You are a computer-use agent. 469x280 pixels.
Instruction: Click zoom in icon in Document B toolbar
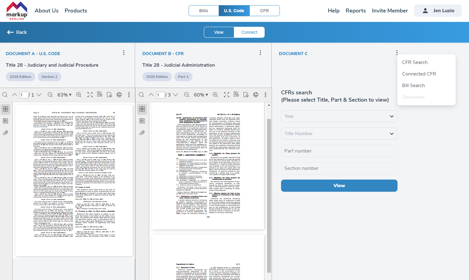215,95
